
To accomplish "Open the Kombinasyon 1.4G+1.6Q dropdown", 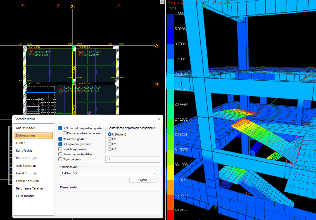I will tap(108, 173).
